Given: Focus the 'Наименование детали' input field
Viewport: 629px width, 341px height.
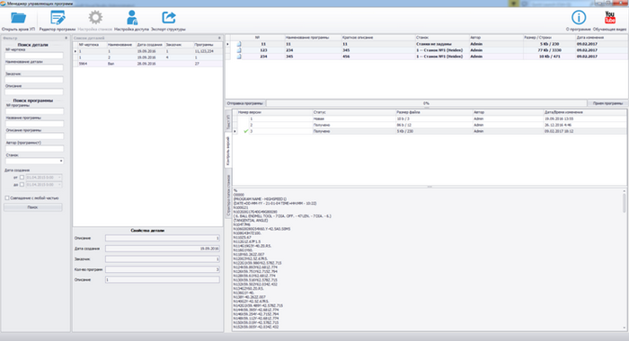Looking at the screenshot, I should click(34, 67).
